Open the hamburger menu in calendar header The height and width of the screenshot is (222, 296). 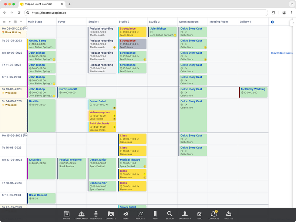pyautogui.click(x=4, y=22)
